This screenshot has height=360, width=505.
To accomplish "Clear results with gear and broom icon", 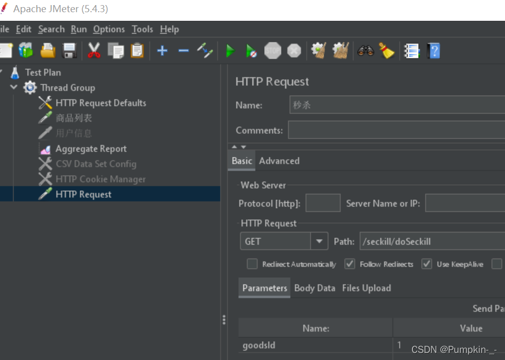I will [x=319, y=51].
